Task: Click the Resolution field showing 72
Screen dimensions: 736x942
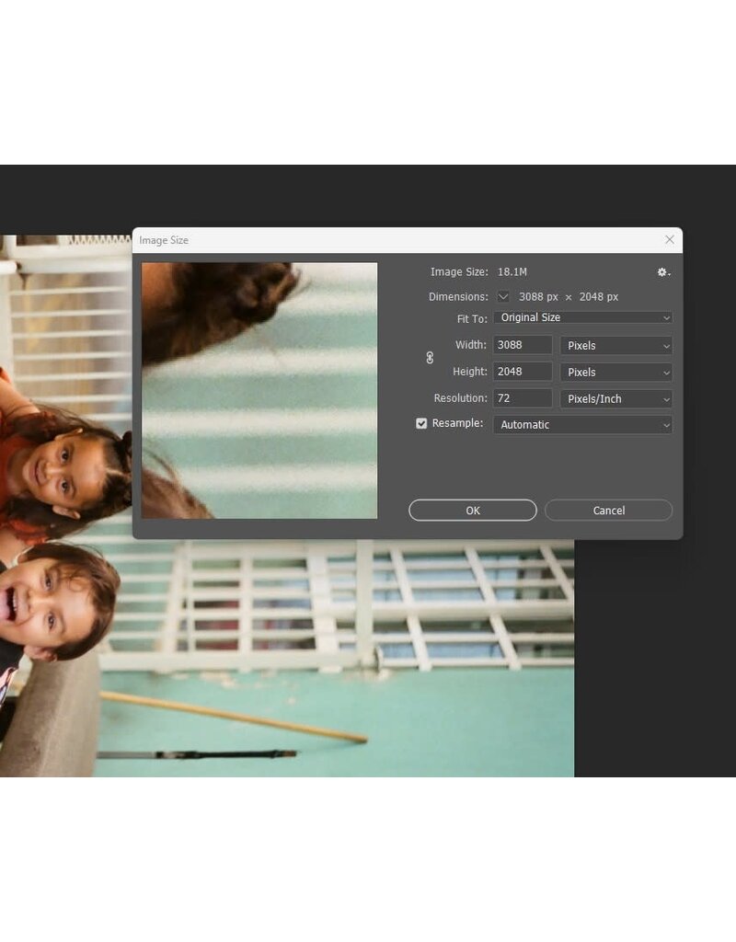Action: pyautogui.click(x=523, y=399)
